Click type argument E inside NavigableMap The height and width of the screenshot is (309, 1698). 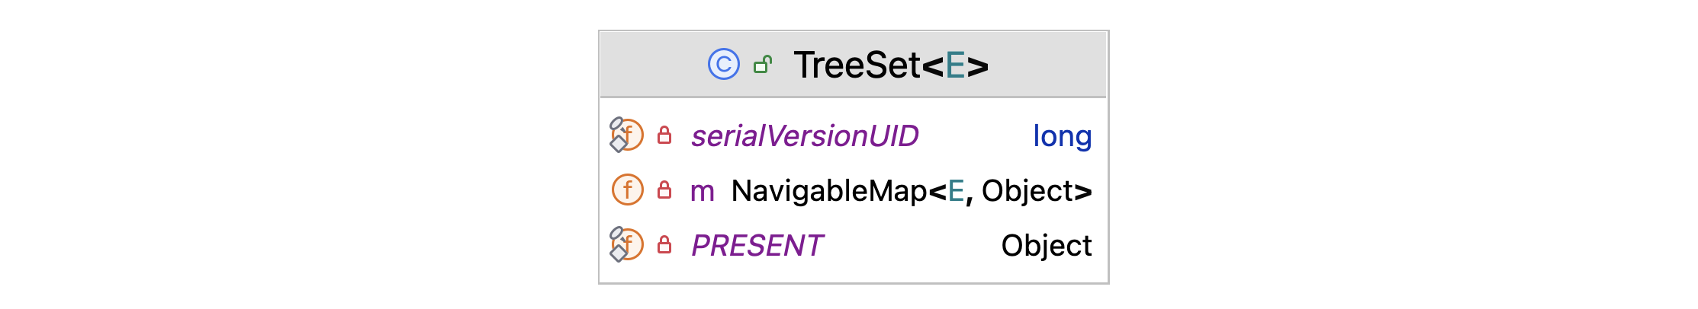pos(956,191)
